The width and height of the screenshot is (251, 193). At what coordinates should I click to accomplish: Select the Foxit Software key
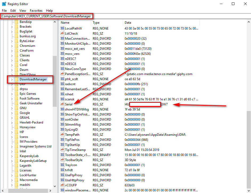click(30, 98)
